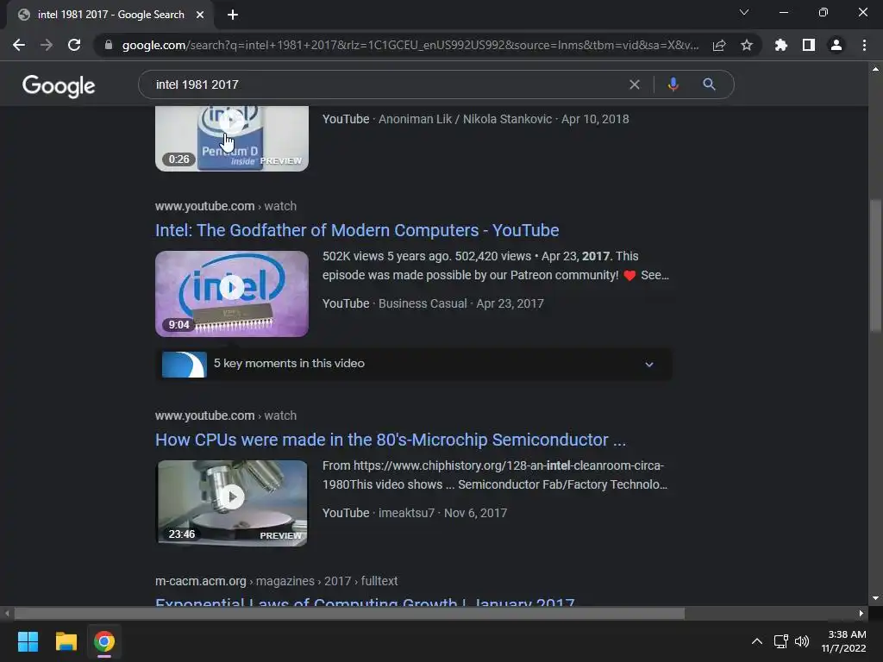883x662 pixels.
Task: Open a new tab with plus icon
Action: [233, 15]
